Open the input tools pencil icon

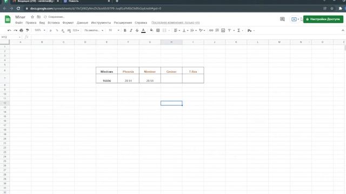pyautogui.click(x=249, y=30)
